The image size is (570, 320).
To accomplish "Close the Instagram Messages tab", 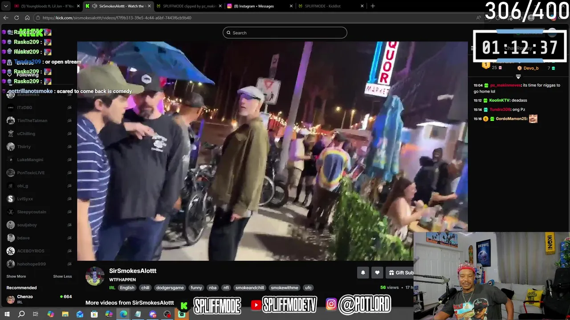I will point(291,6).
